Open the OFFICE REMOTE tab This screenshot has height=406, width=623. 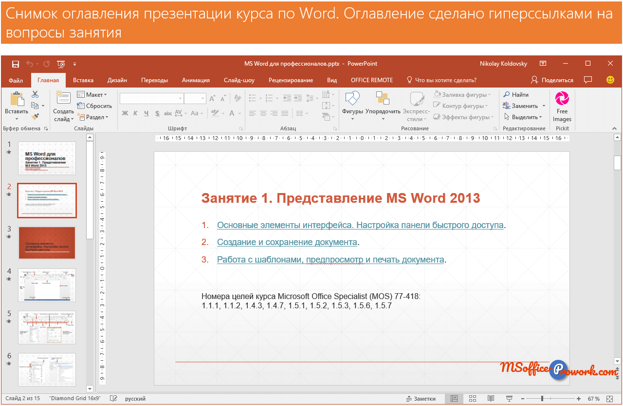(372, 80)
